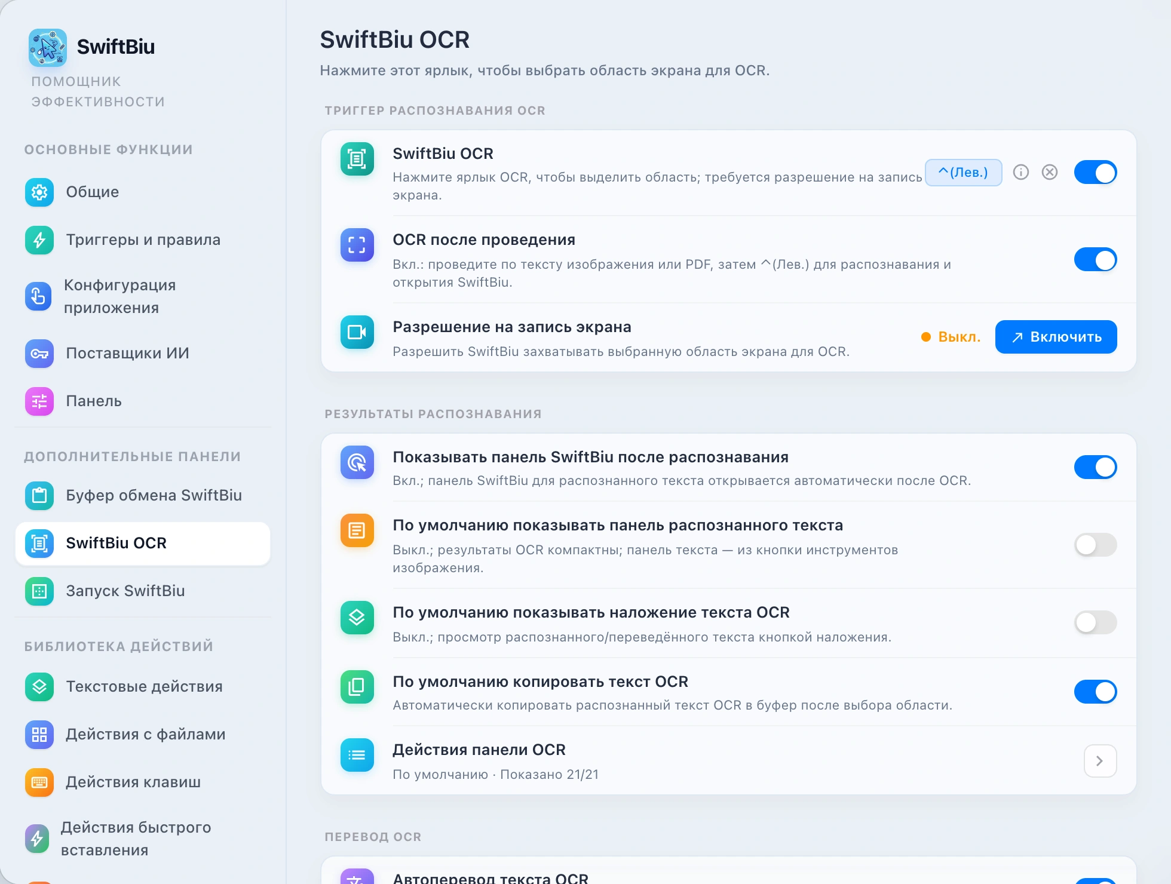
Task: Select Действия быстрого вставления
Action: [143, 839]
